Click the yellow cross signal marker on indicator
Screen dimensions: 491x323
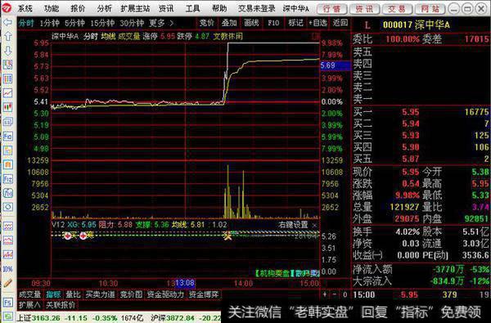[227, 236]
